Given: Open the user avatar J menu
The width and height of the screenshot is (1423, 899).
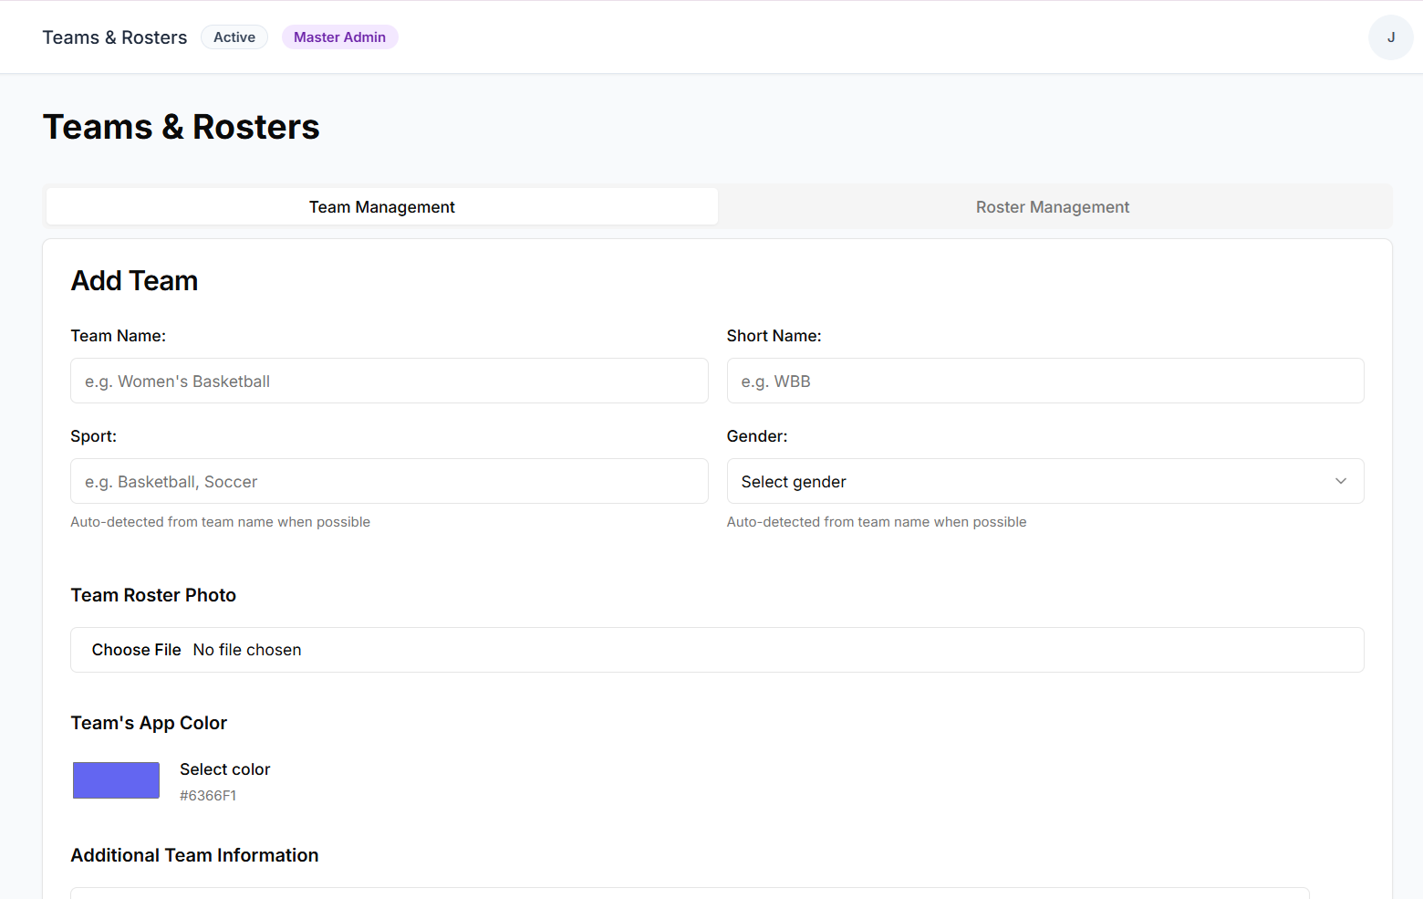Looking at the screenshot, I should click(1390, 37).
